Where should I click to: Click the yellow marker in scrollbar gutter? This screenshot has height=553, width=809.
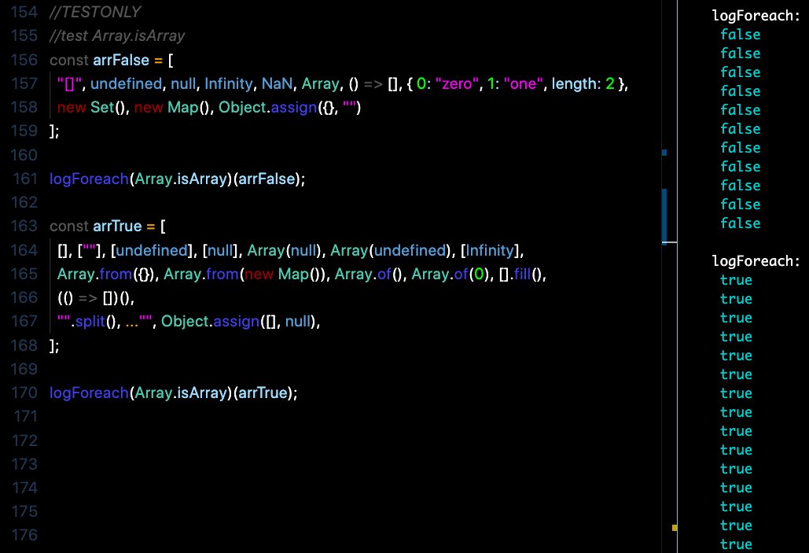[675, 528]
